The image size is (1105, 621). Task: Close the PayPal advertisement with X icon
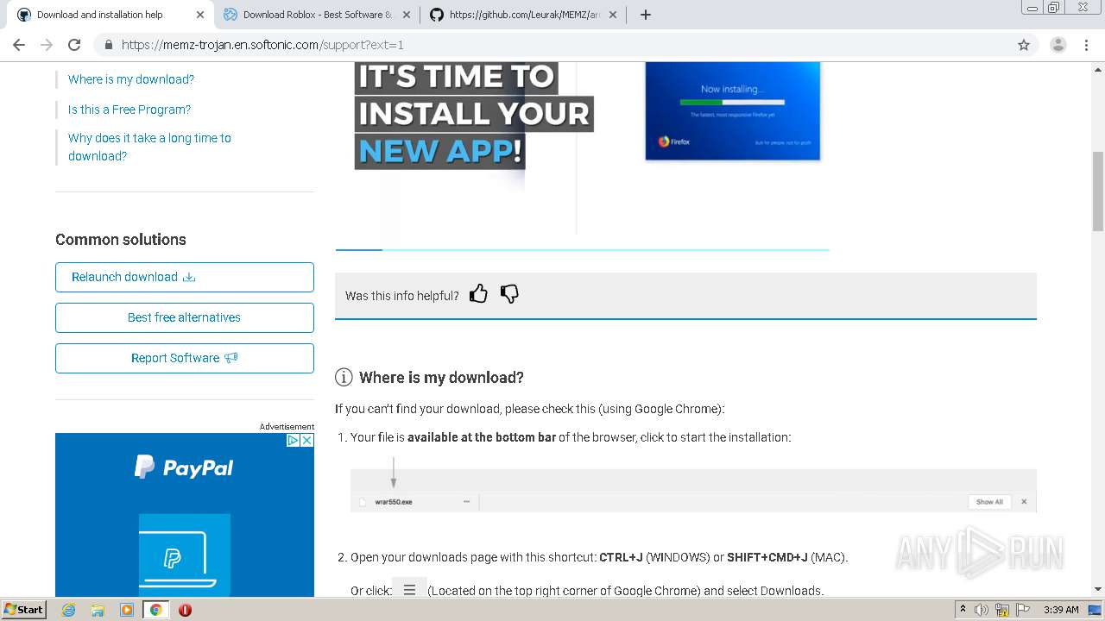pos(306,440)
